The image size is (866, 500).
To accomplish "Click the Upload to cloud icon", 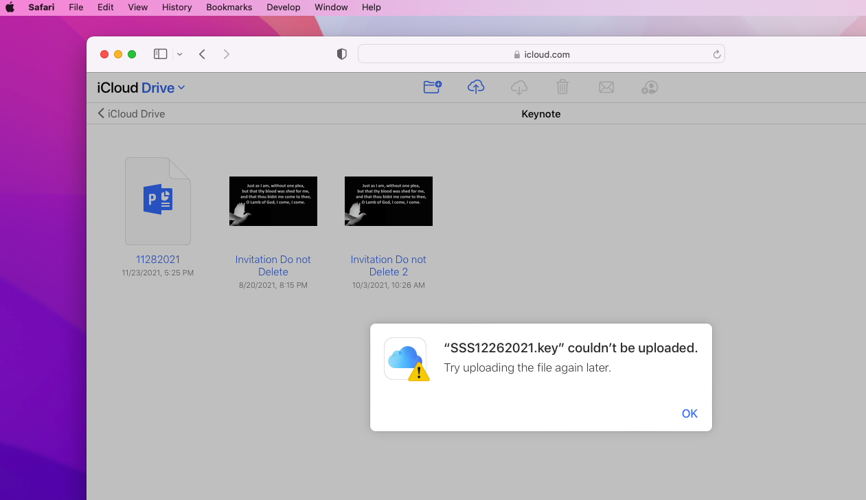I will [476, 87].
